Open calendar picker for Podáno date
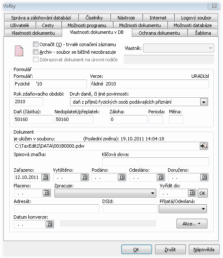This screenshot has height=258, width=223. (122, 177)
